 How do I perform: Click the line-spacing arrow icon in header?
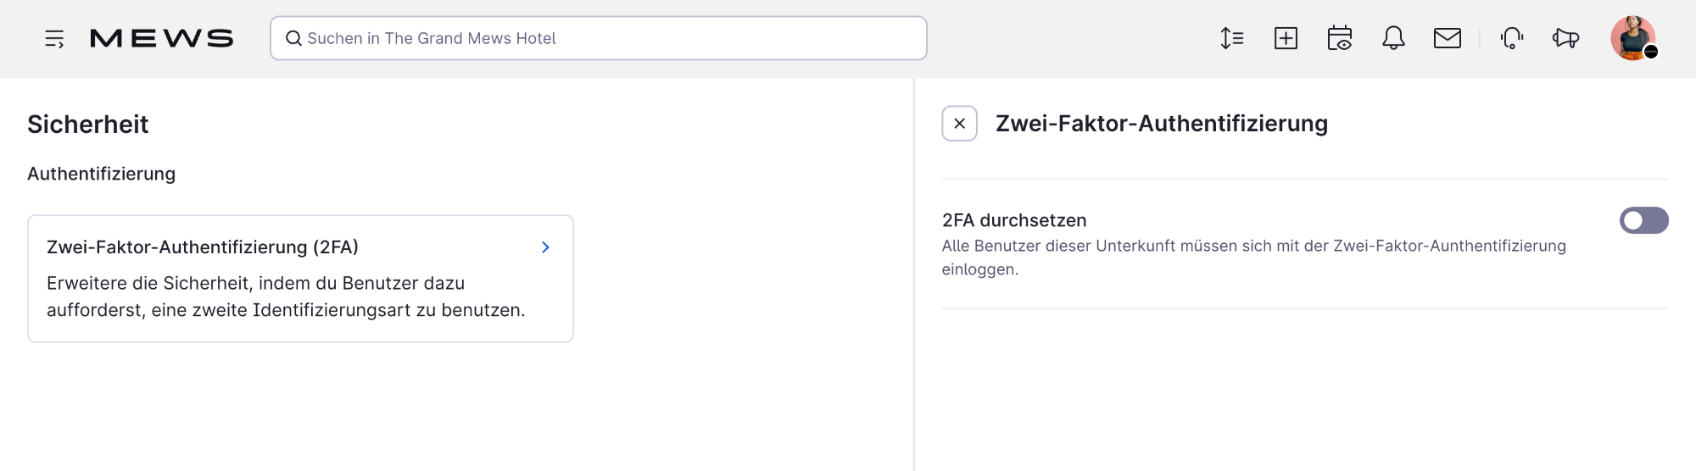pos(1231,38)
